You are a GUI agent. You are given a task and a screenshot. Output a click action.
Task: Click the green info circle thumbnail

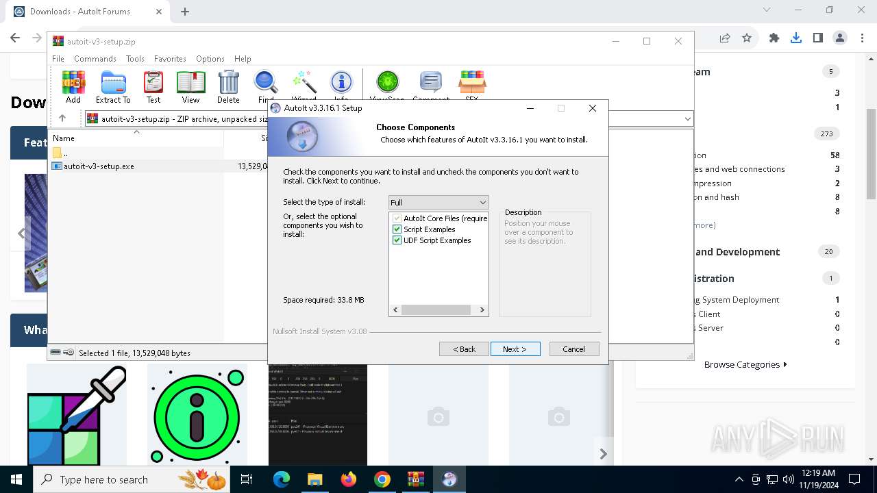point(197,414)
